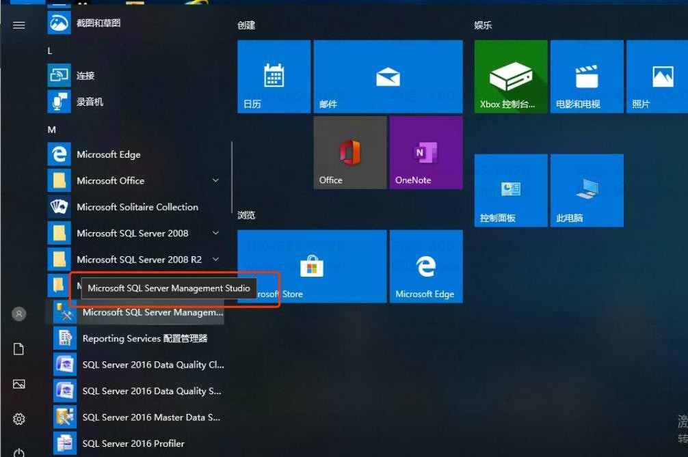Viewport: 688px width, 457px height.
Task: Open Documents from the sidebar
Action: pyautogui.click(x=19, y=349)
